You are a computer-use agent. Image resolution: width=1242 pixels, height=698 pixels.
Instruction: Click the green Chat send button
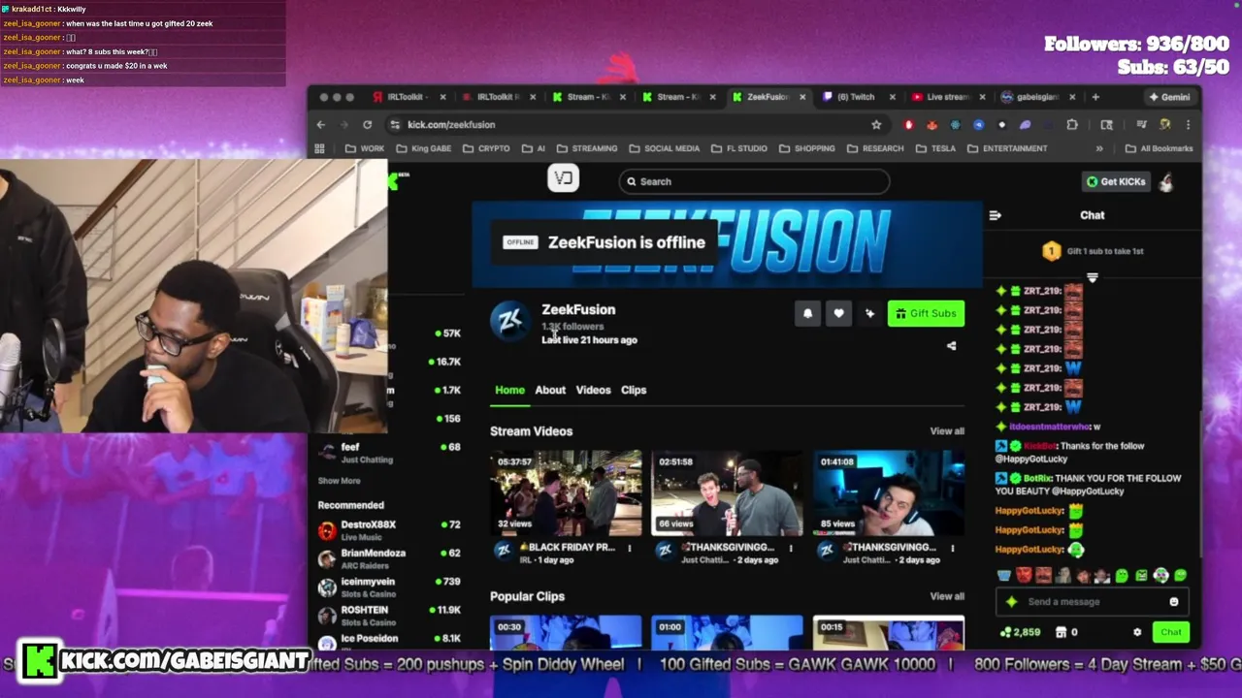(1171, 632)
